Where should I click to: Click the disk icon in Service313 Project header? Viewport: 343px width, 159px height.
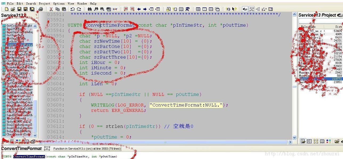(x=340, y=15)
